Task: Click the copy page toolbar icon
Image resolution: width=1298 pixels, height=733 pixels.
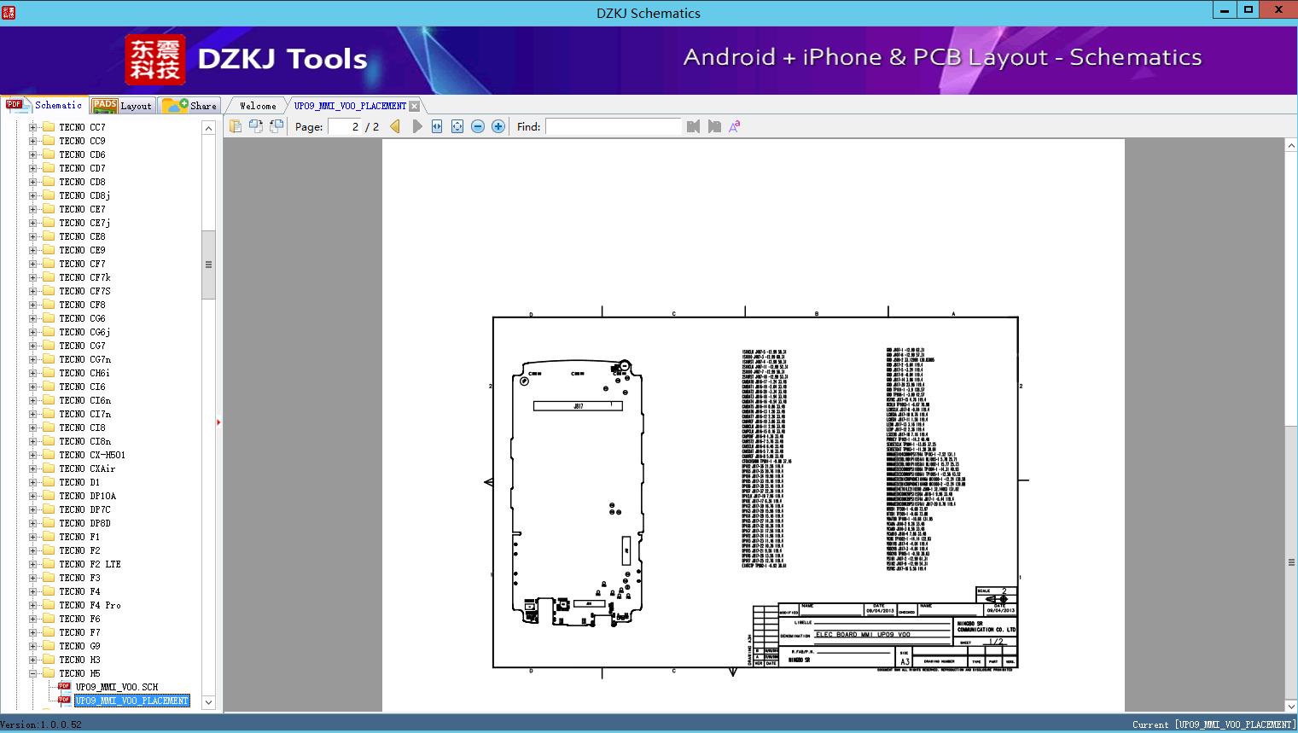Action: [x=236, y=126]
